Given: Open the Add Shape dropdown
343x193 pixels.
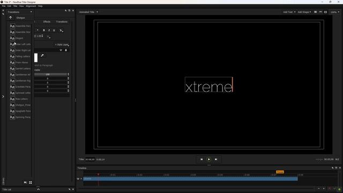Looking at the screenshot, I should (304, 12).
